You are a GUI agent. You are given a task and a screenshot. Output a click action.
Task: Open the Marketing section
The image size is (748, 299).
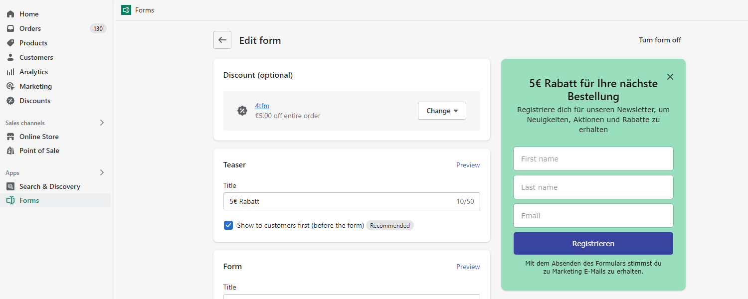(x=35, y=86)
